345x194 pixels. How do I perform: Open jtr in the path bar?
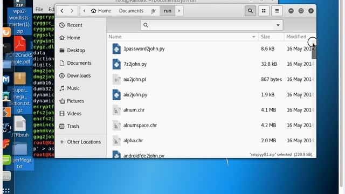click(x=154, y=11)
